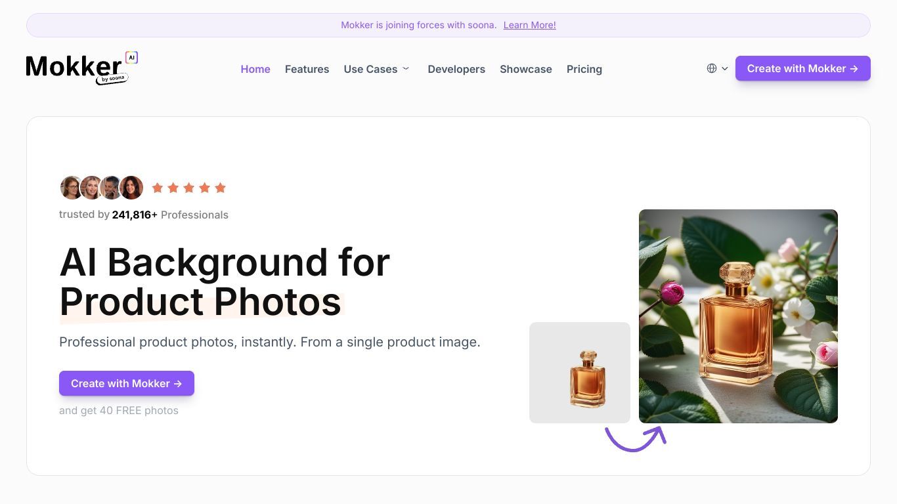Screen dimensions: 897x504
Task: Click the small perfume bottle thumbnail
Action: click(x=580, y=373)
